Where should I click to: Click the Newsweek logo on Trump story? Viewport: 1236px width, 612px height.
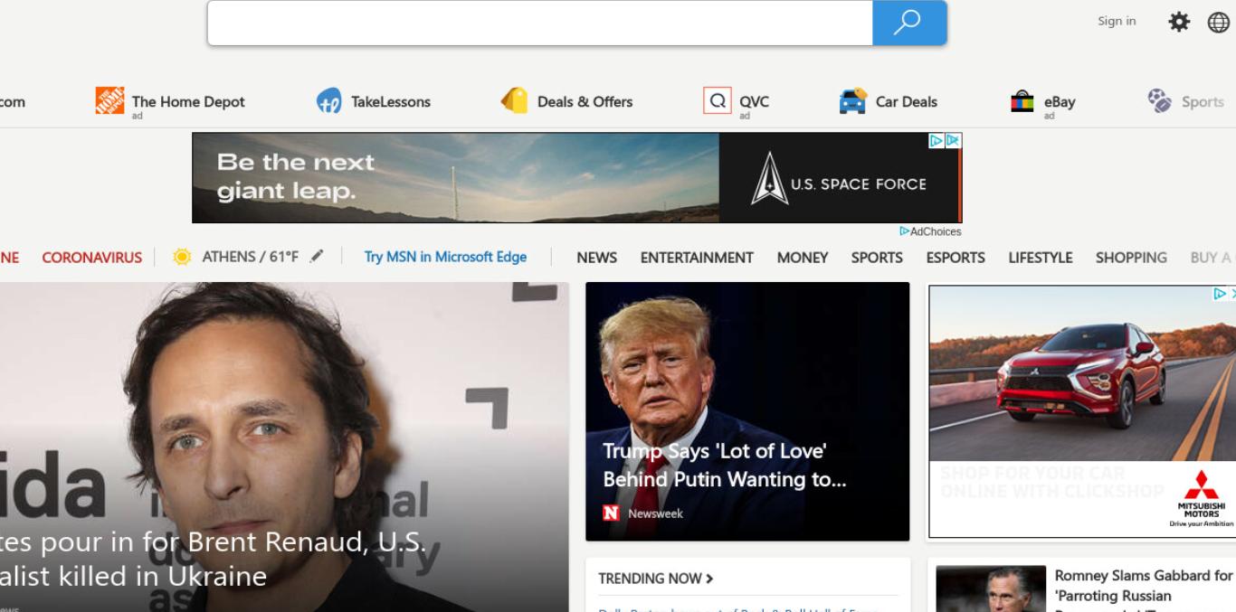click(x=612, y=513)
